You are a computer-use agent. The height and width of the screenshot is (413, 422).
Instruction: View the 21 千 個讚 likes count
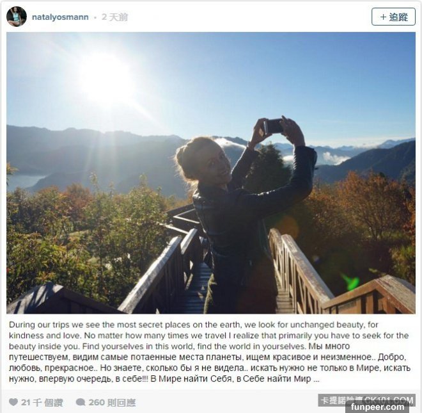(x=42, y=403)
